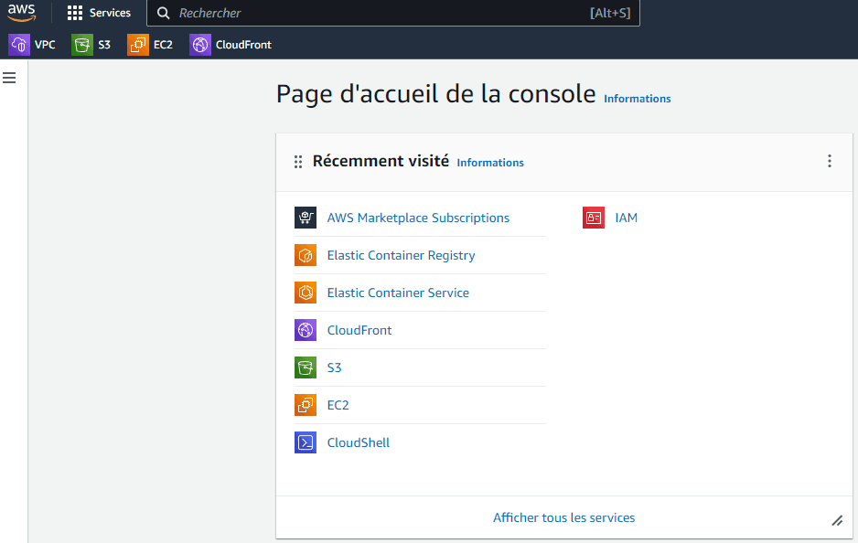Click the CloudFront icon in recently visited list
The image size is (858, 543).
tap(306, 330)
